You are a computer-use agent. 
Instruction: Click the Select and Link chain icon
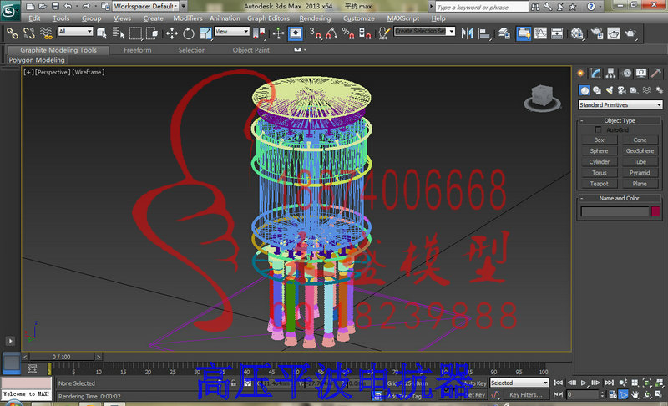click(x=12, y=33)
